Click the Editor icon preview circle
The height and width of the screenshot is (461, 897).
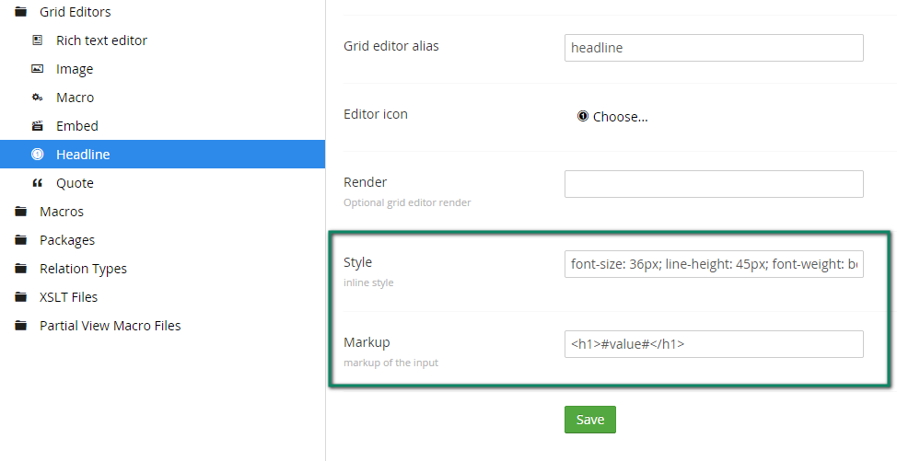click(582, 116)
